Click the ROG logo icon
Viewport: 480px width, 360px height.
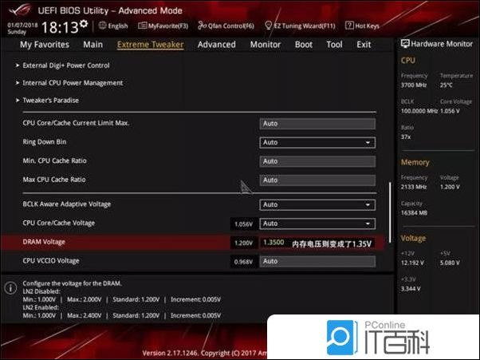[20, 10]
